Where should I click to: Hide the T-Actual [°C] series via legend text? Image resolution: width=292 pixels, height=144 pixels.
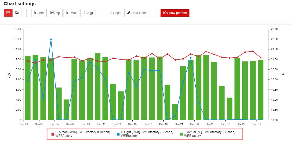pyautogui.click(x=209, y=132)
